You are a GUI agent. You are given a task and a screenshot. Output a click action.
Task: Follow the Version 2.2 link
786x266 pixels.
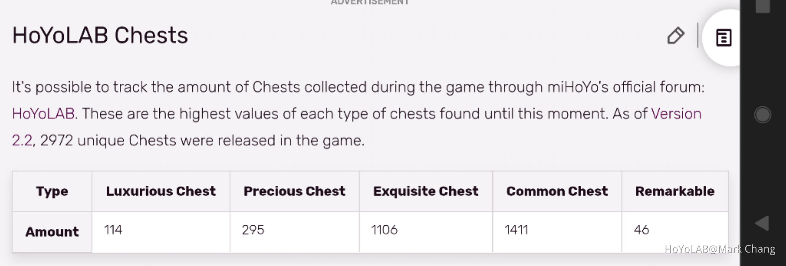676,113
